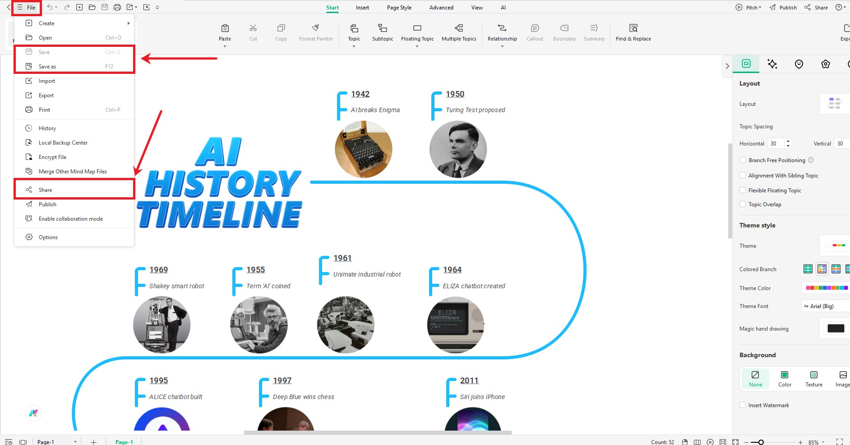Click fit to page icon in status bar

723,442
